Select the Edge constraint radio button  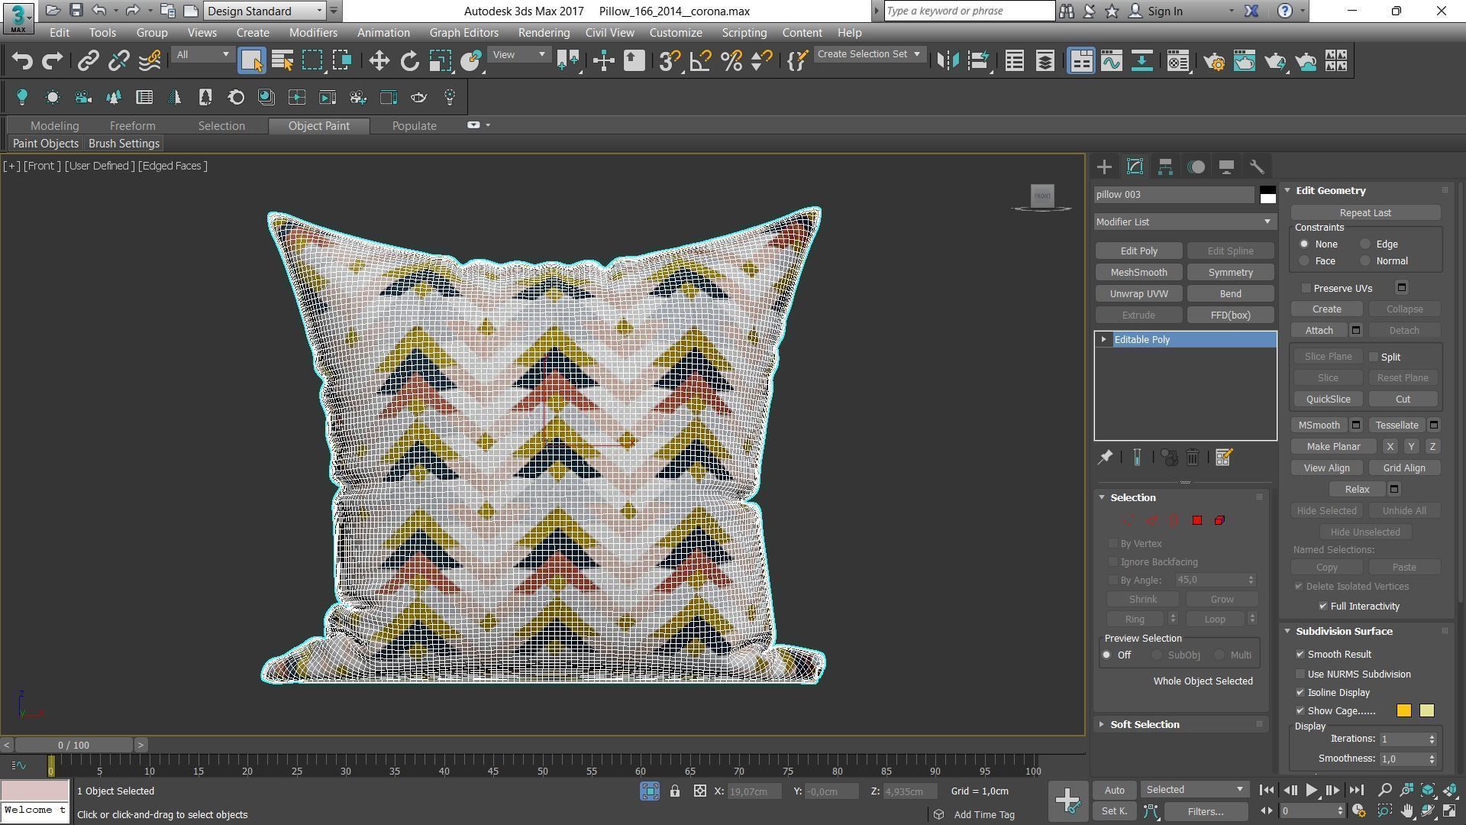pos(1365,244)
